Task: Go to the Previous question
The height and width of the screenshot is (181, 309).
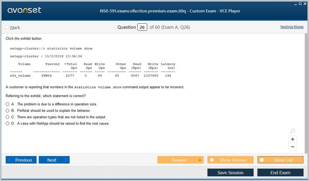Action: 21,160
